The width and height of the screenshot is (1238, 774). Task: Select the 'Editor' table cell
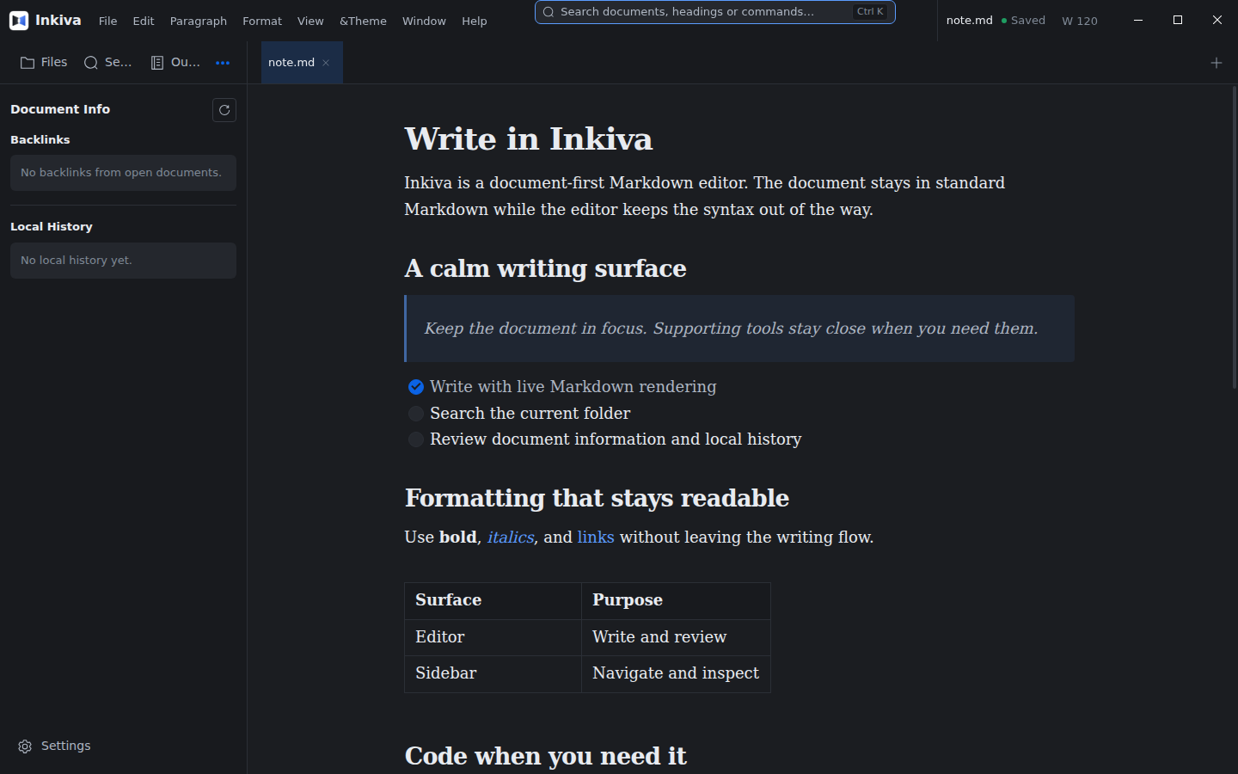[x=493, y=638]
